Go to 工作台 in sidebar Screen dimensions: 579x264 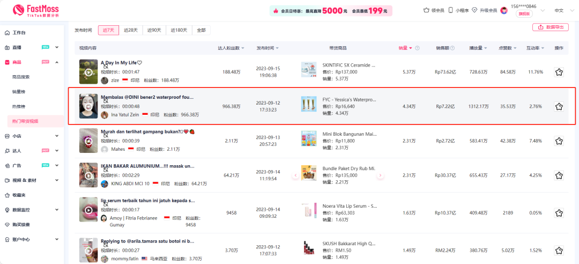(x=19, y=33)
